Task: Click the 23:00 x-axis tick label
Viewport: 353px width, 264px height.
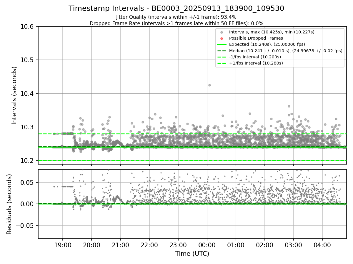Action: (x=178, y=245)
